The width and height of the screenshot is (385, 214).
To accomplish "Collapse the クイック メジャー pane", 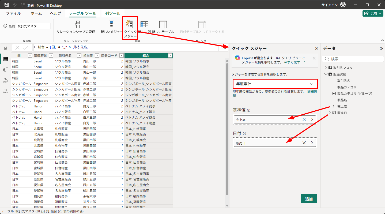I will click(x=316, y=48).
